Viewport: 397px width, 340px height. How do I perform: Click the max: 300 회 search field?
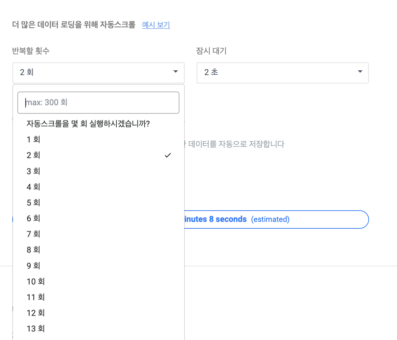pos(98,102)
